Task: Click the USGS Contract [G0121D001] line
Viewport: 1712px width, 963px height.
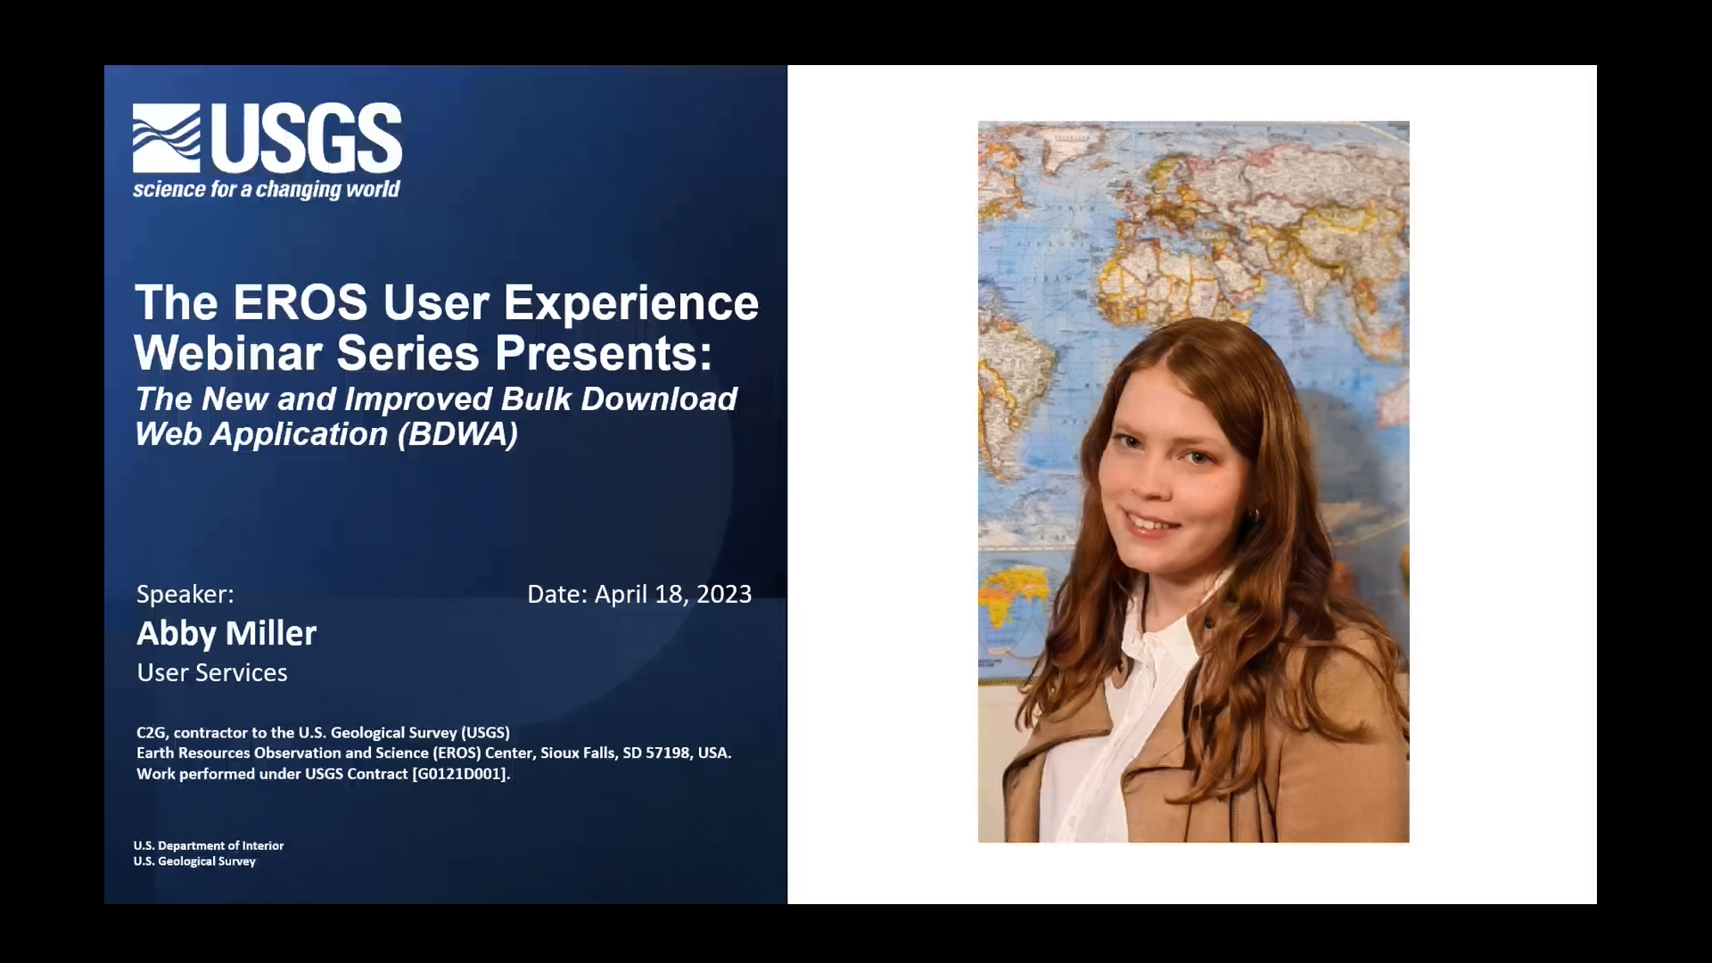Action: 323,774
